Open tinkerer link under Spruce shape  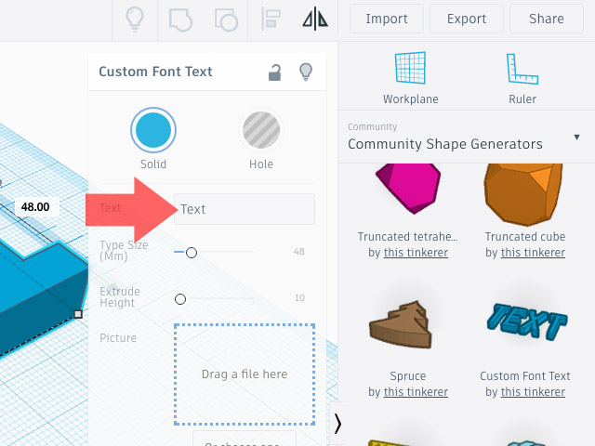coord(416,392)
